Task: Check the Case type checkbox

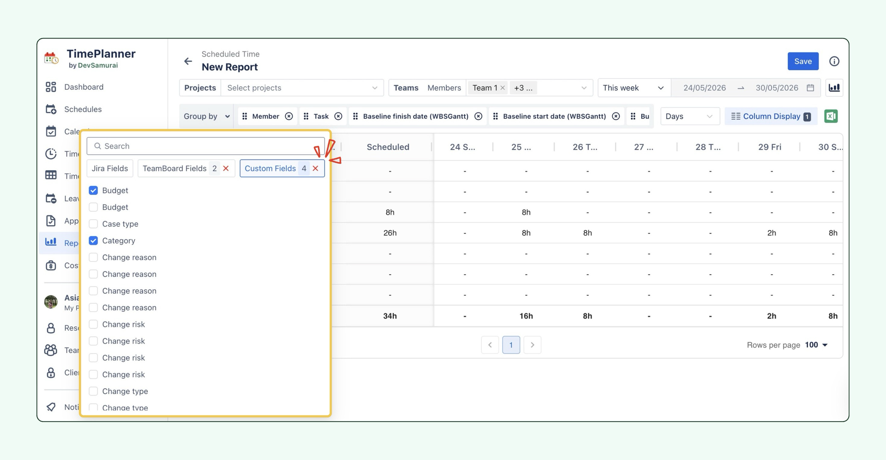Action: click(x=93, y=224)
